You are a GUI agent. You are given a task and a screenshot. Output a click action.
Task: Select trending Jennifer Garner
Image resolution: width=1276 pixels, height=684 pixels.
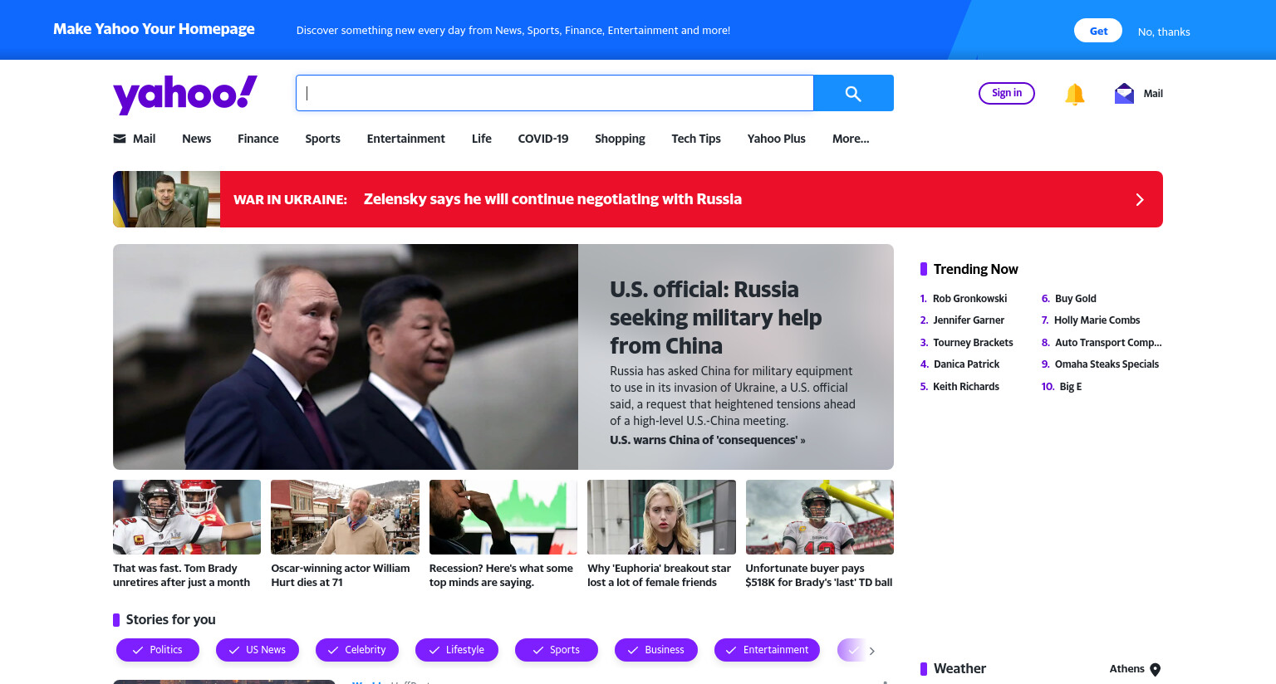[969, 320]
